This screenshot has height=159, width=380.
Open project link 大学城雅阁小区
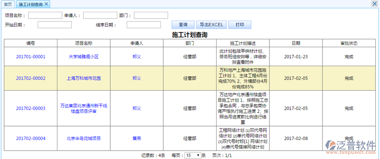(x=84, y=57)
